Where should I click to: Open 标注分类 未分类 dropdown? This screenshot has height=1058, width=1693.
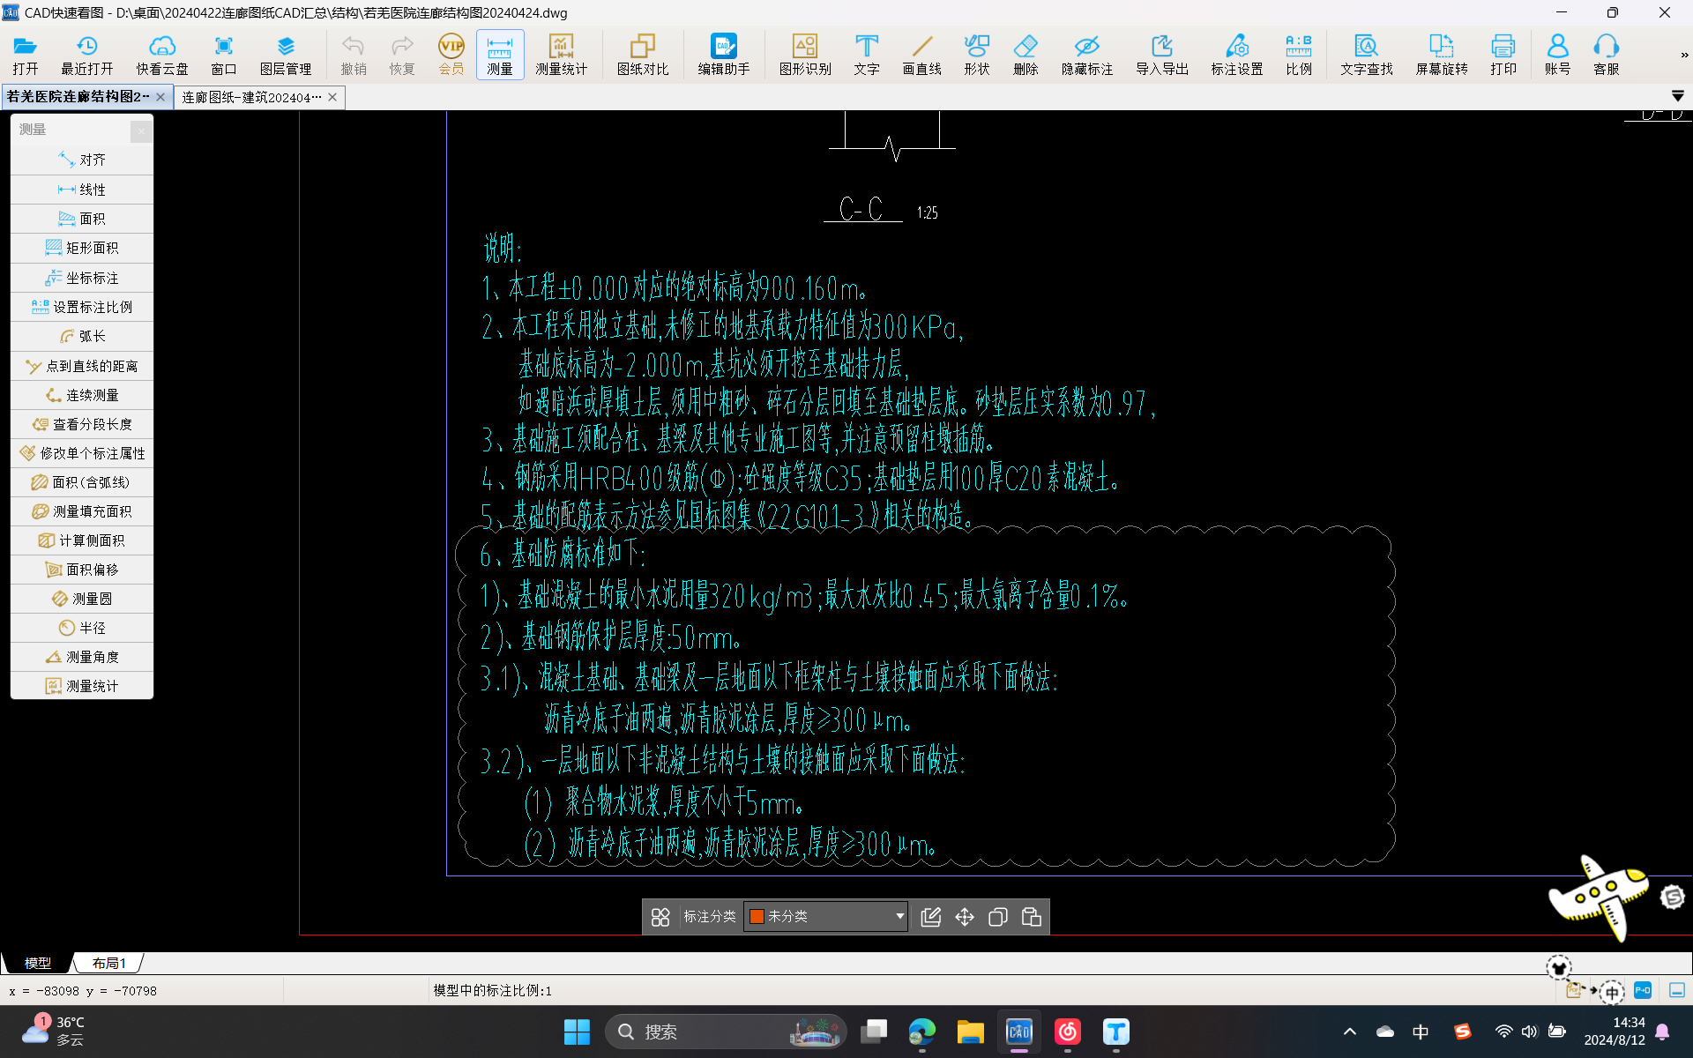[825, 916]
